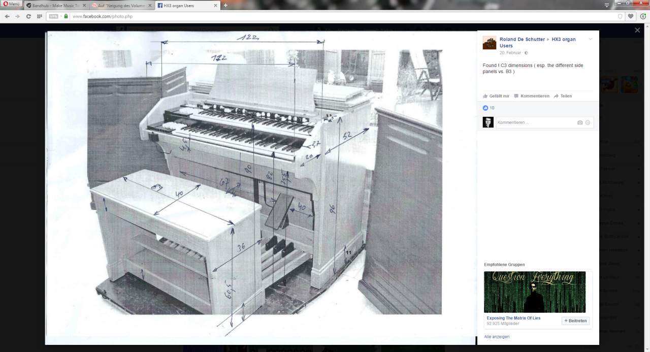Click the camera icon in comment box
The height and width of the screenshot is (352, 650).
[580, 122]
